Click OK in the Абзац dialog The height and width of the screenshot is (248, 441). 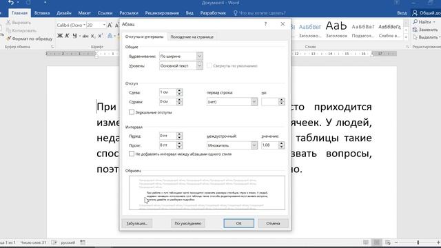tap(239, 223)
